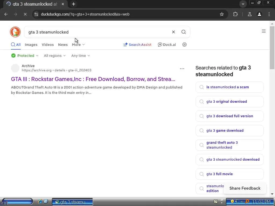Click the taskbar clock 11:02 PM
The width and height of the screenshot is (275, 206).
click(x=261, y=202)
